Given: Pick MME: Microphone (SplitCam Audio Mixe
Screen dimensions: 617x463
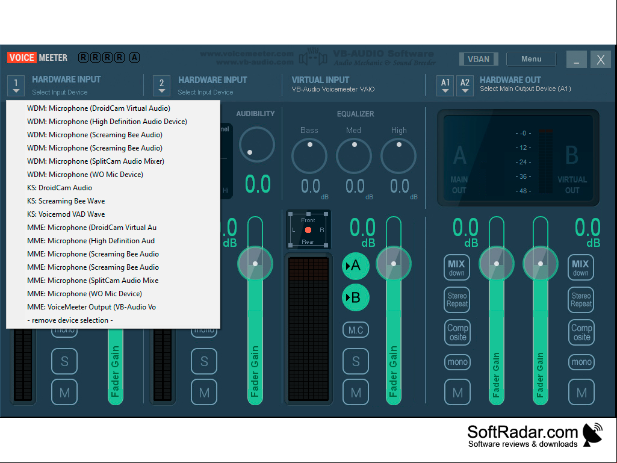Looking at the screenshot, I should coord(113,281).
